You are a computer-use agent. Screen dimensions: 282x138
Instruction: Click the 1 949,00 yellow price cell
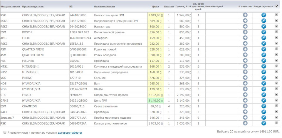(x=156, y=15)
